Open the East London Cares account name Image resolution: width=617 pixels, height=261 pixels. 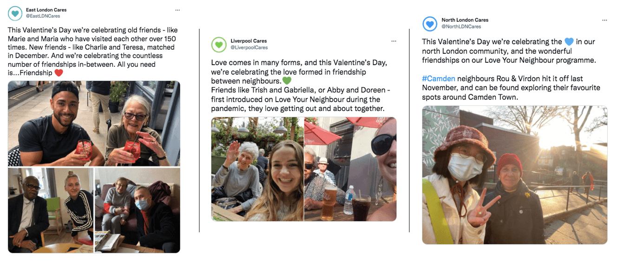[46, 10]
